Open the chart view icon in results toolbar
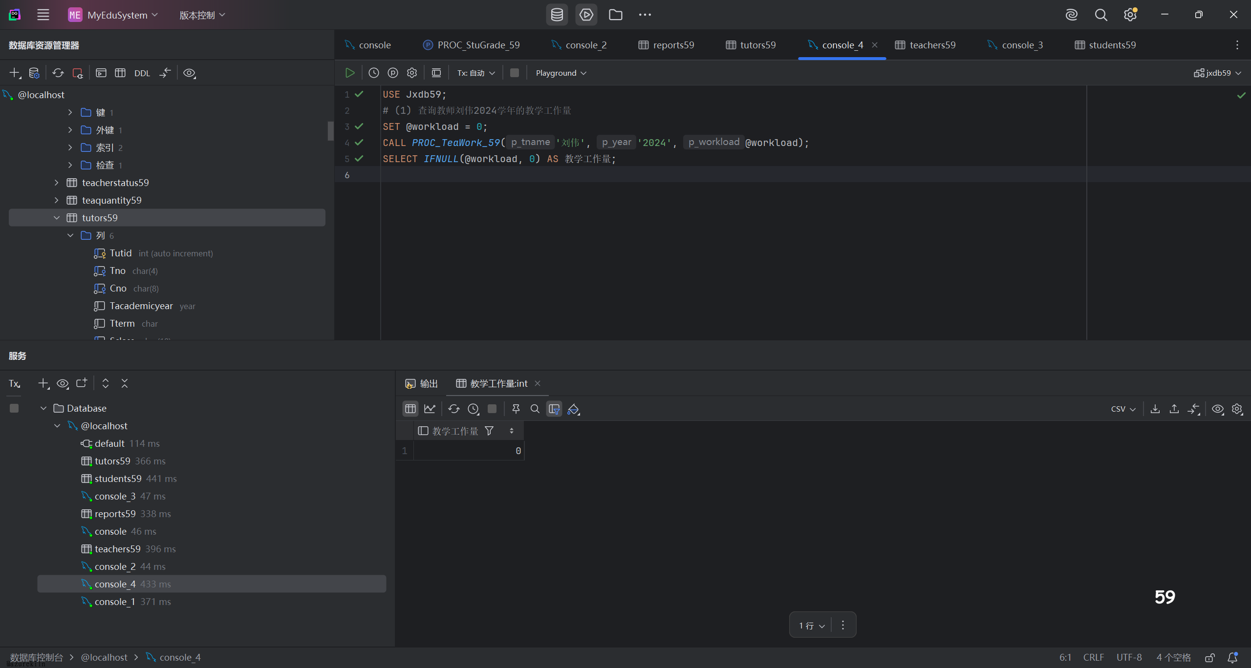The height and width of the screenshot is (668, 1251). click(x=430, y=409)
